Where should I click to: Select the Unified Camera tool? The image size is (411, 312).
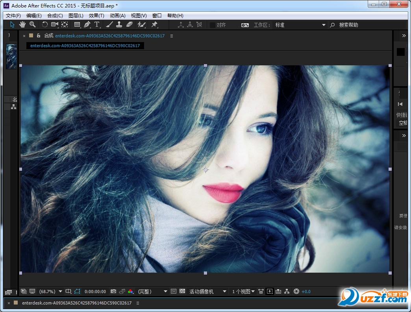[54, 25]
